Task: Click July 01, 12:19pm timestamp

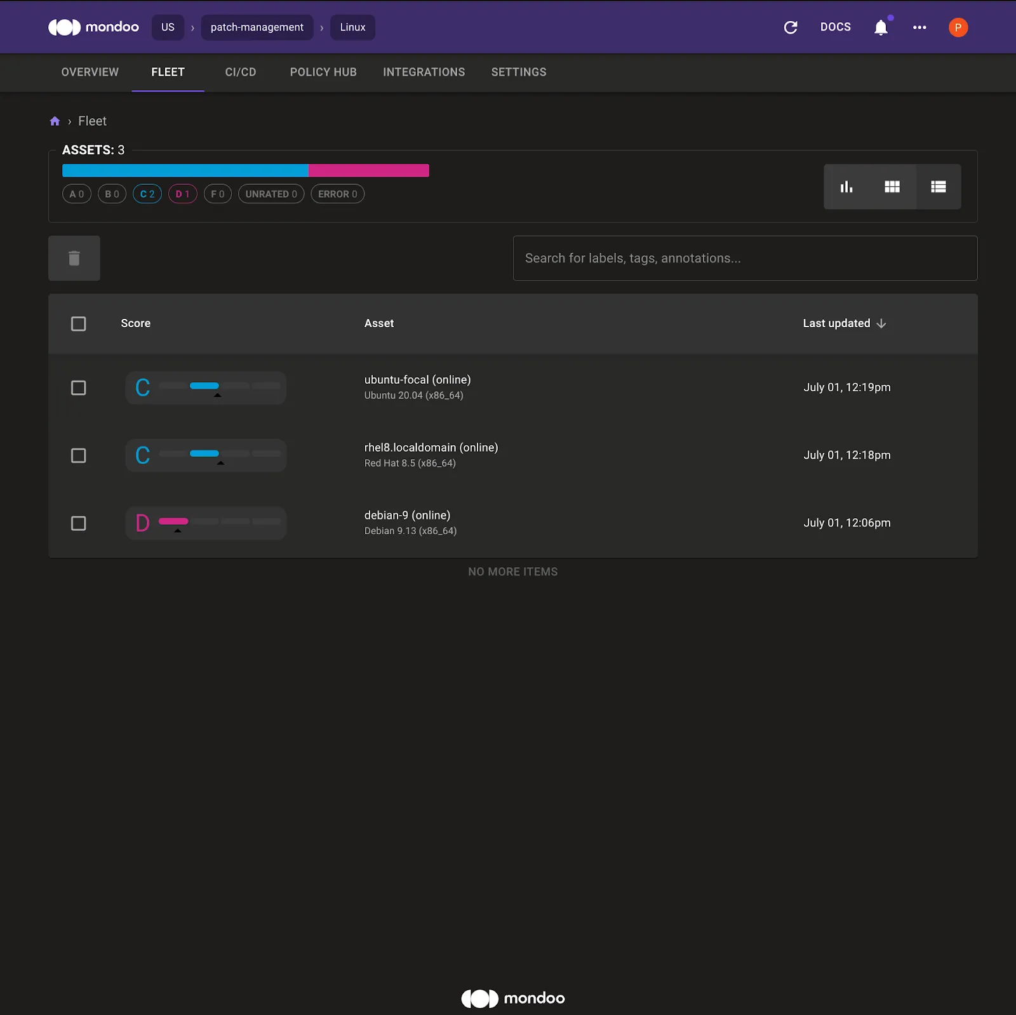Action: pyautogui.click(x=847, y=387)
